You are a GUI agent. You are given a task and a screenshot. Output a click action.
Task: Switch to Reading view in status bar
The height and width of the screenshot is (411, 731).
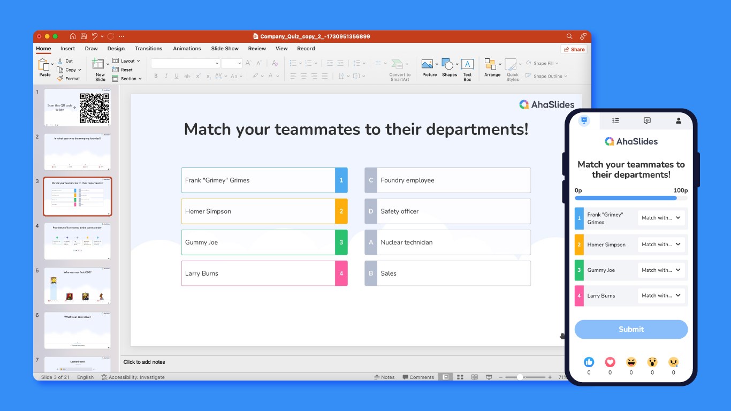click(x=474, y=377)
